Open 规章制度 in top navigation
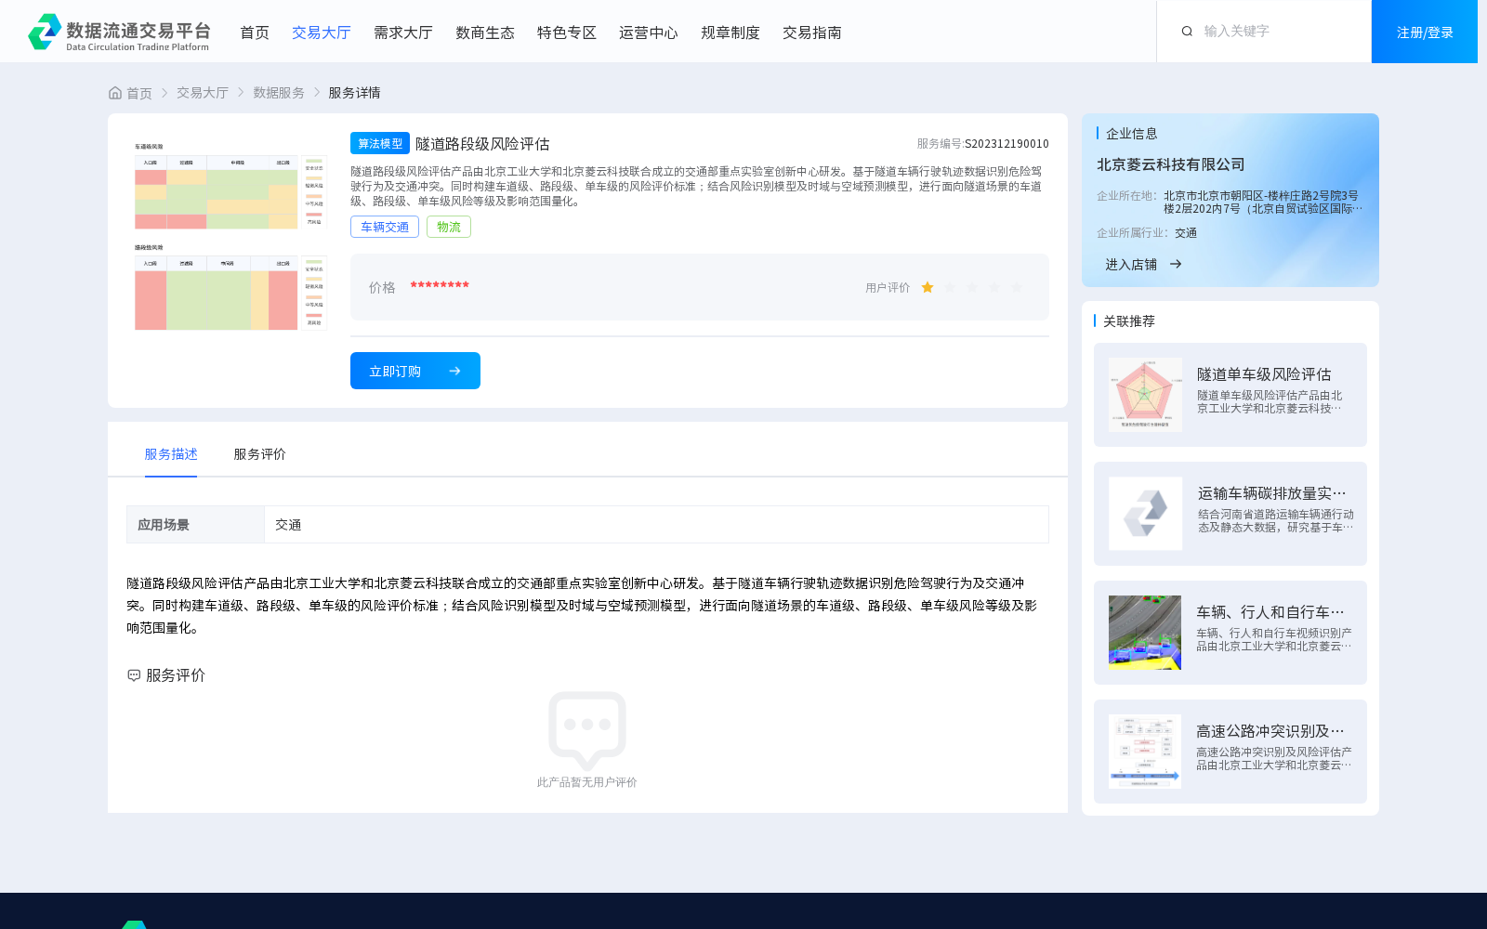Screen dimensions: 1487x929 [730, 33]
